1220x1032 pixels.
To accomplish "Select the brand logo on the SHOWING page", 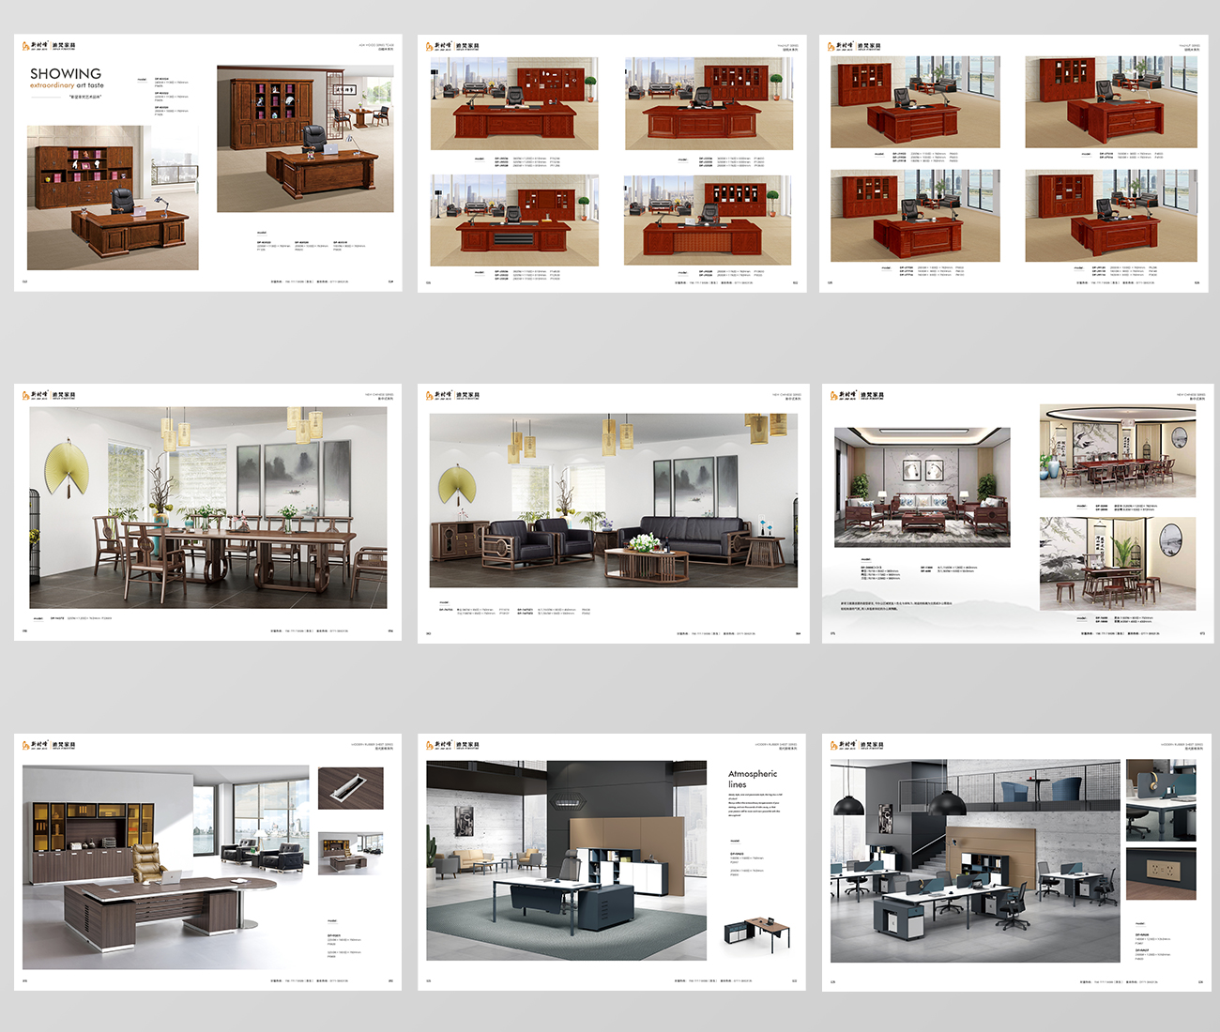I will [x=49, y=45].
